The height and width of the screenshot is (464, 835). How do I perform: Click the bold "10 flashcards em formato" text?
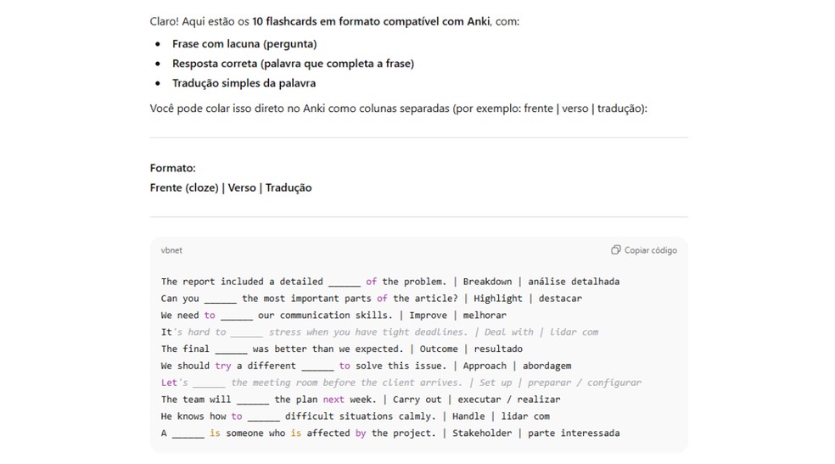[x=357, y=21]
